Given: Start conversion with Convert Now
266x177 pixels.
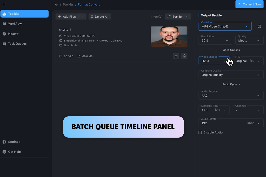Looking at the screenshot, I should click(249, 4).
